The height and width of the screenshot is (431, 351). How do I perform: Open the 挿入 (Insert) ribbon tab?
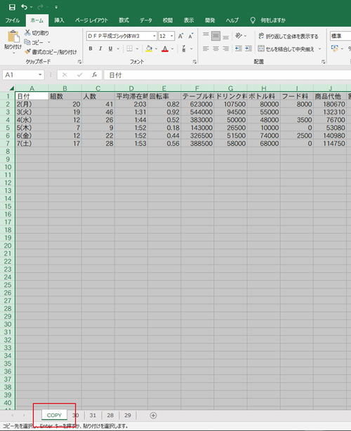point(59,20)
